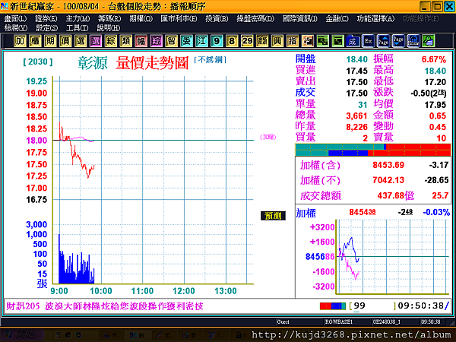Open the 功能選擇(A) menu

click(x=375, y=19)
